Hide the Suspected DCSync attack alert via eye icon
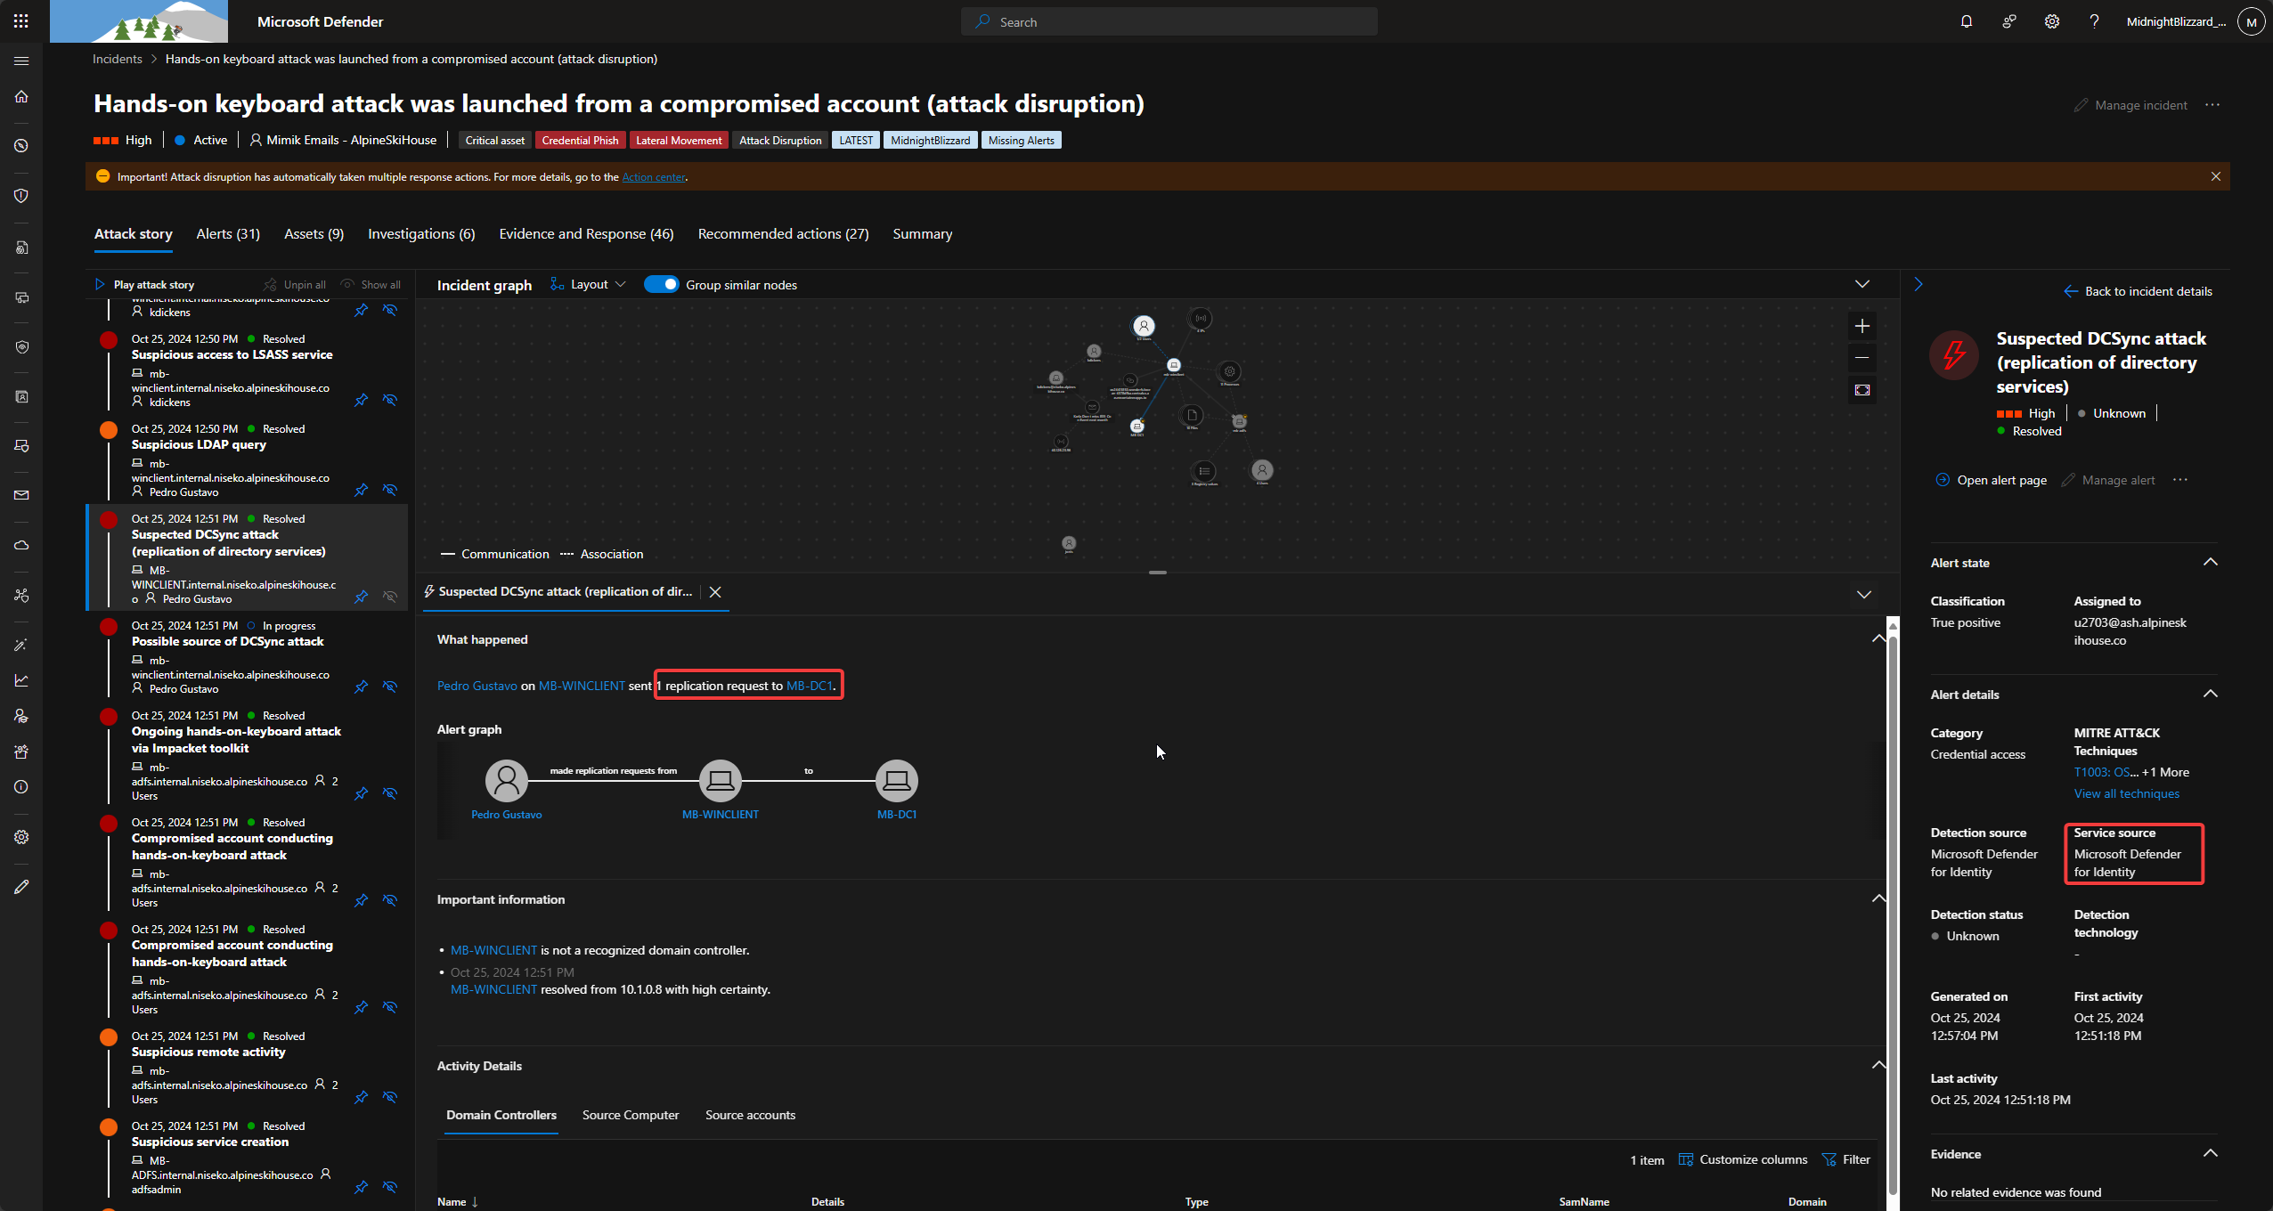This screenshot has width=2273, height=1211. click(390, 597)
